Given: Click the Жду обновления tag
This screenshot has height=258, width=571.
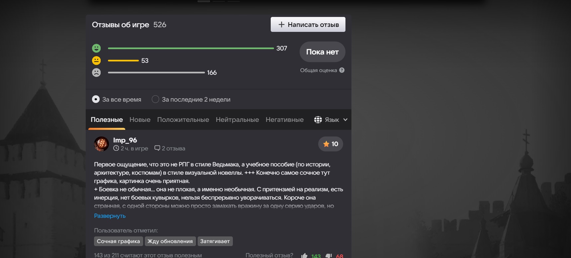Looking at the screenshot, I should click(170, 241).
